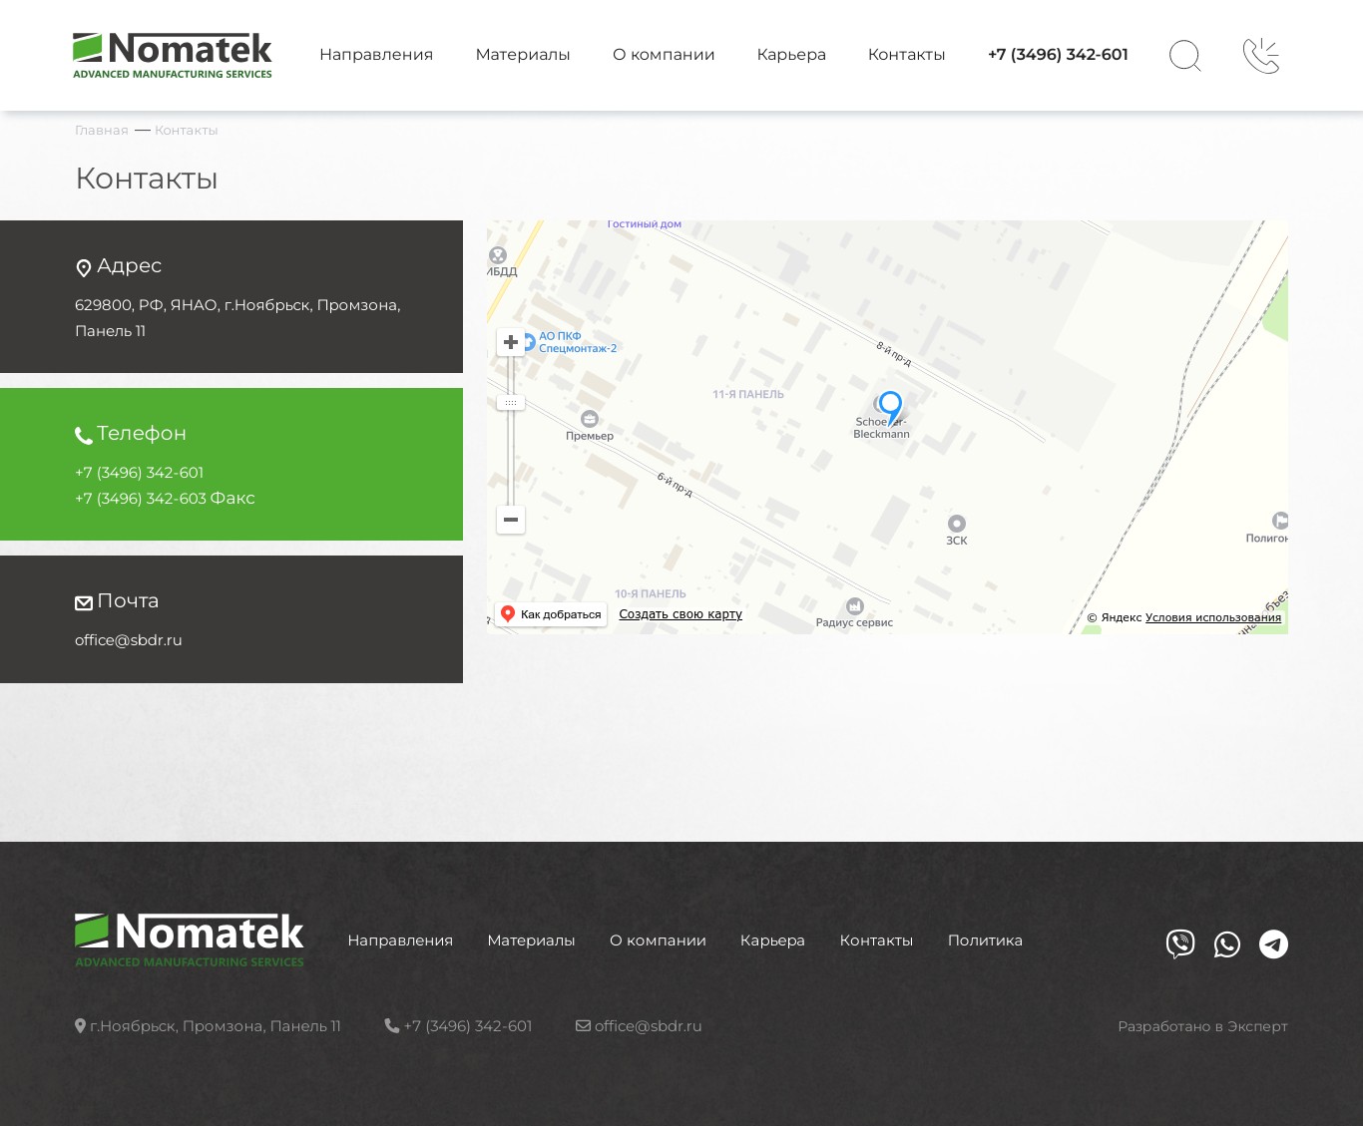Open Условия использования link on map

tap(1213, 617)
